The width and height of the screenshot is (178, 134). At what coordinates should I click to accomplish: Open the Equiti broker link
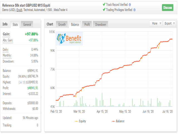click(19, 10)
